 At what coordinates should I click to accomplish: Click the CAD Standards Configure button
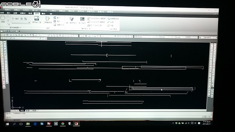pos(110,25)
